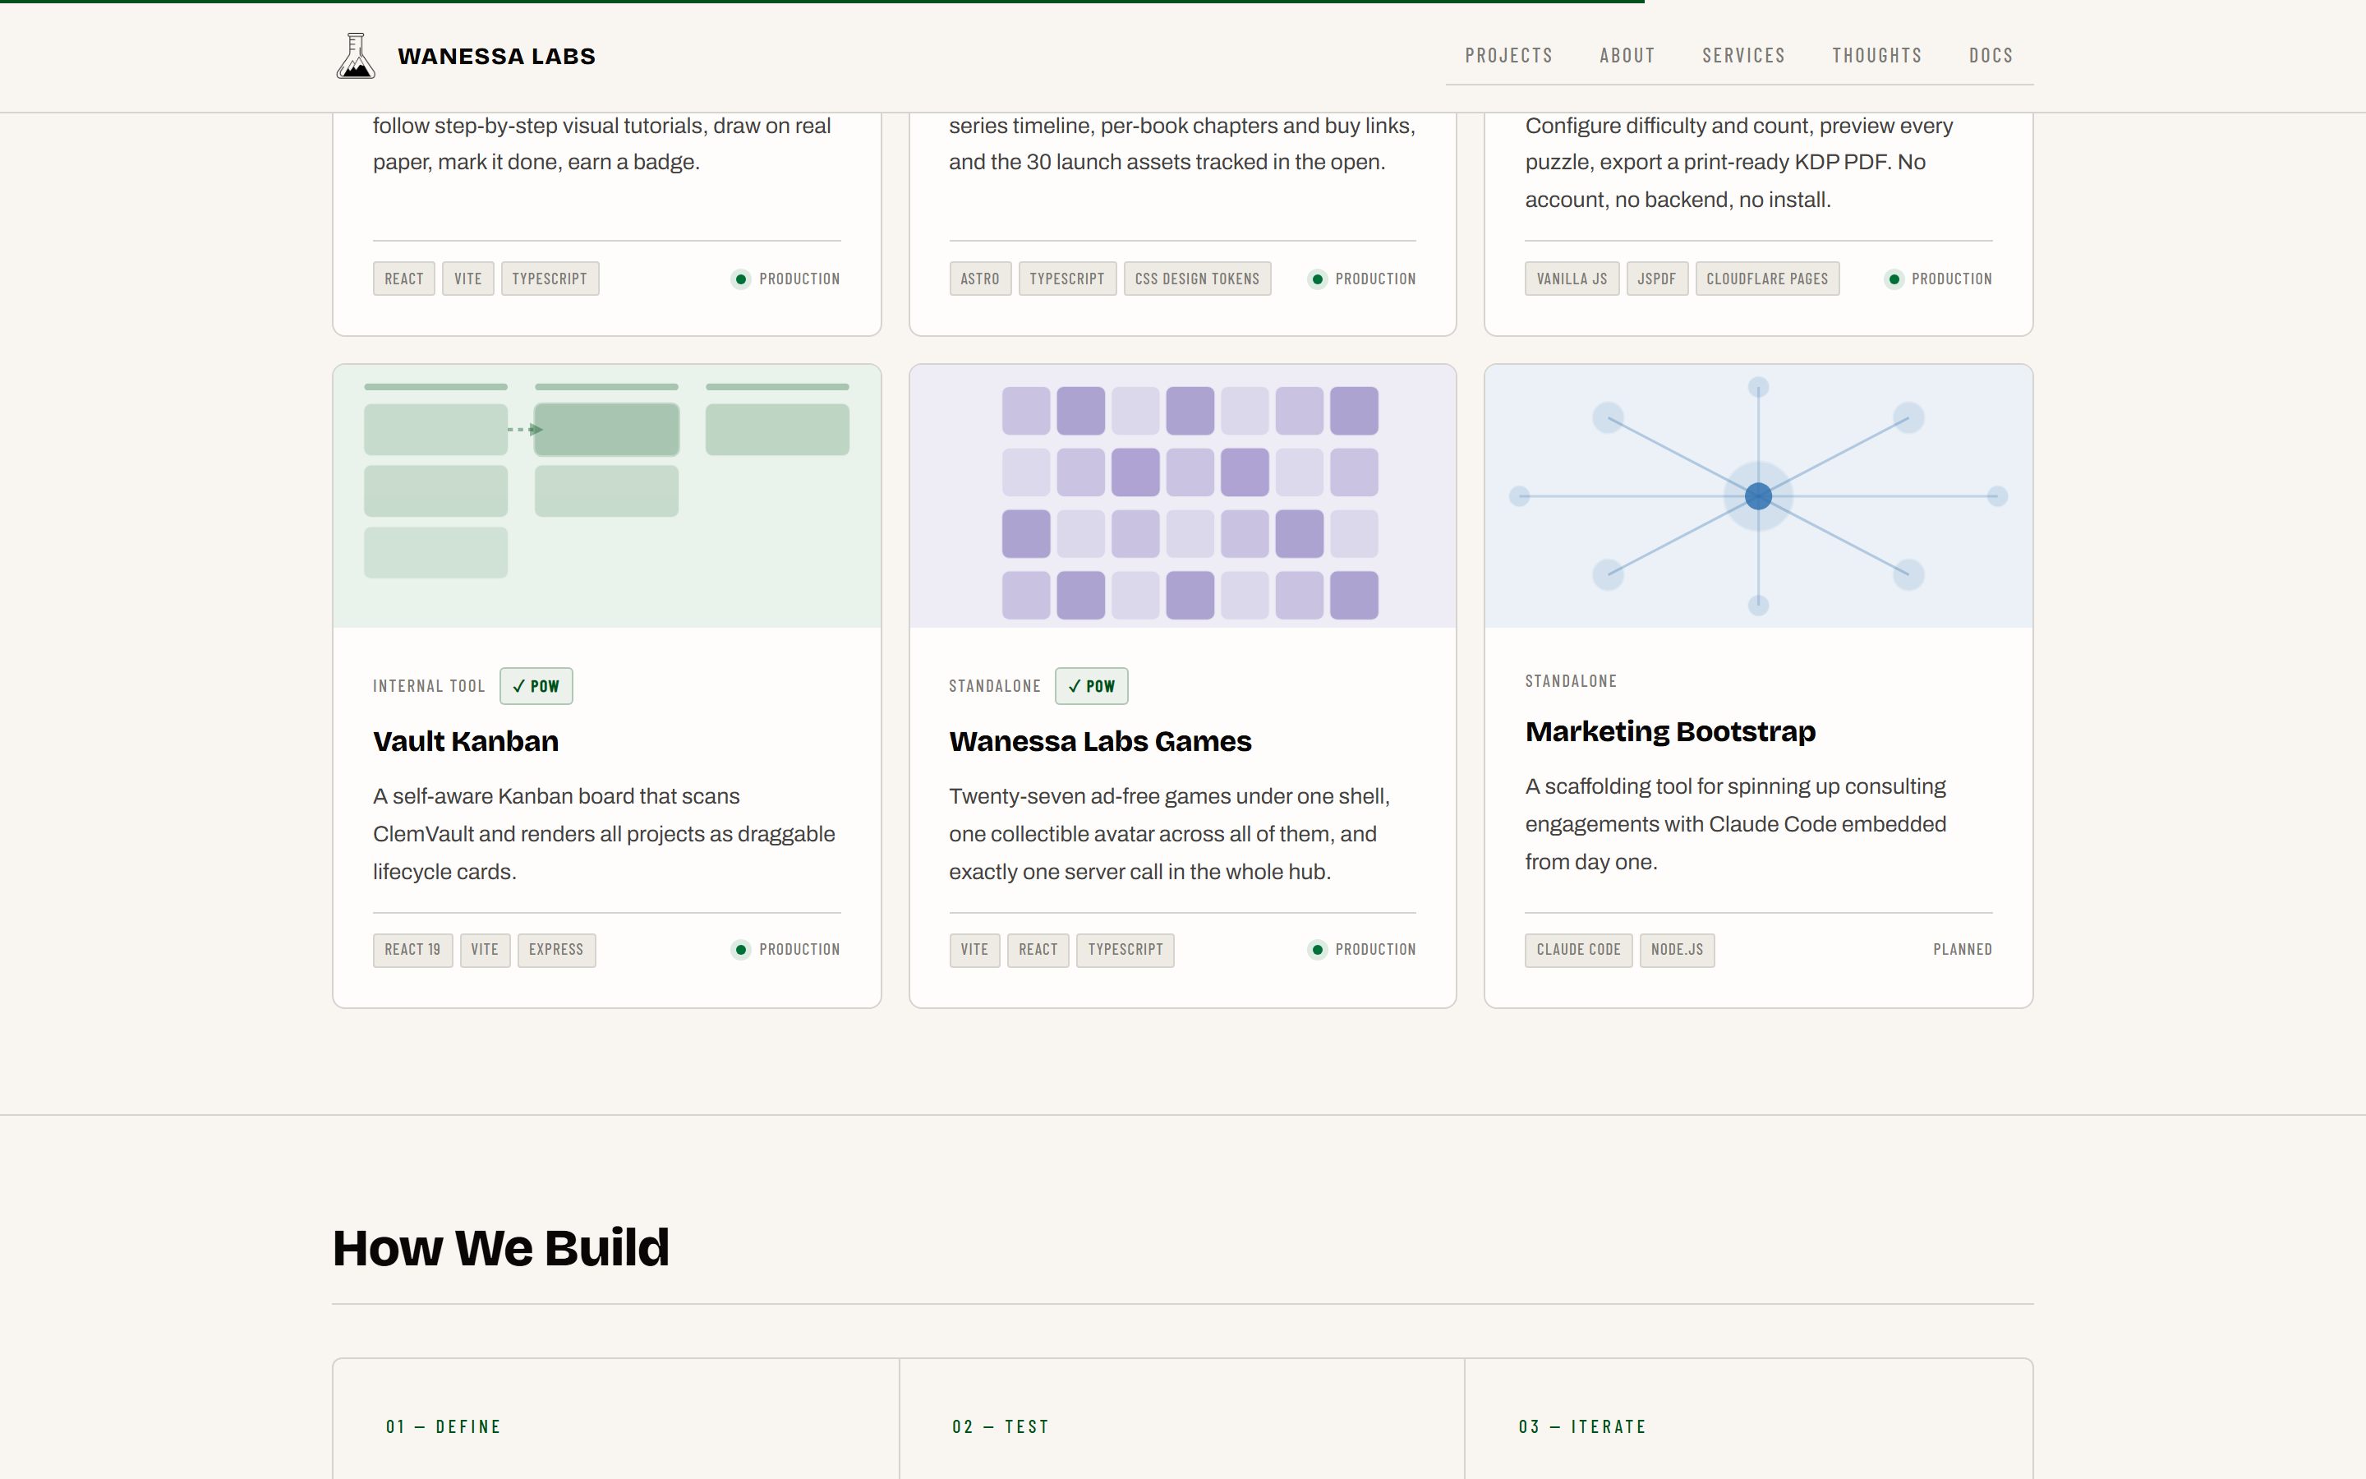Click the VANILLA JS tag

click(x=1571, y=279)
